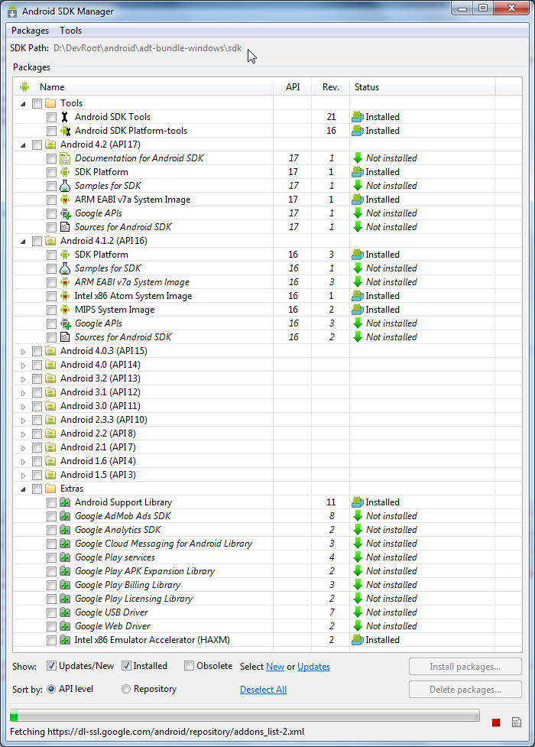This screenshot has height=747, width=535.
Task: Click the MIPS System Image icon
Action: 65,310
